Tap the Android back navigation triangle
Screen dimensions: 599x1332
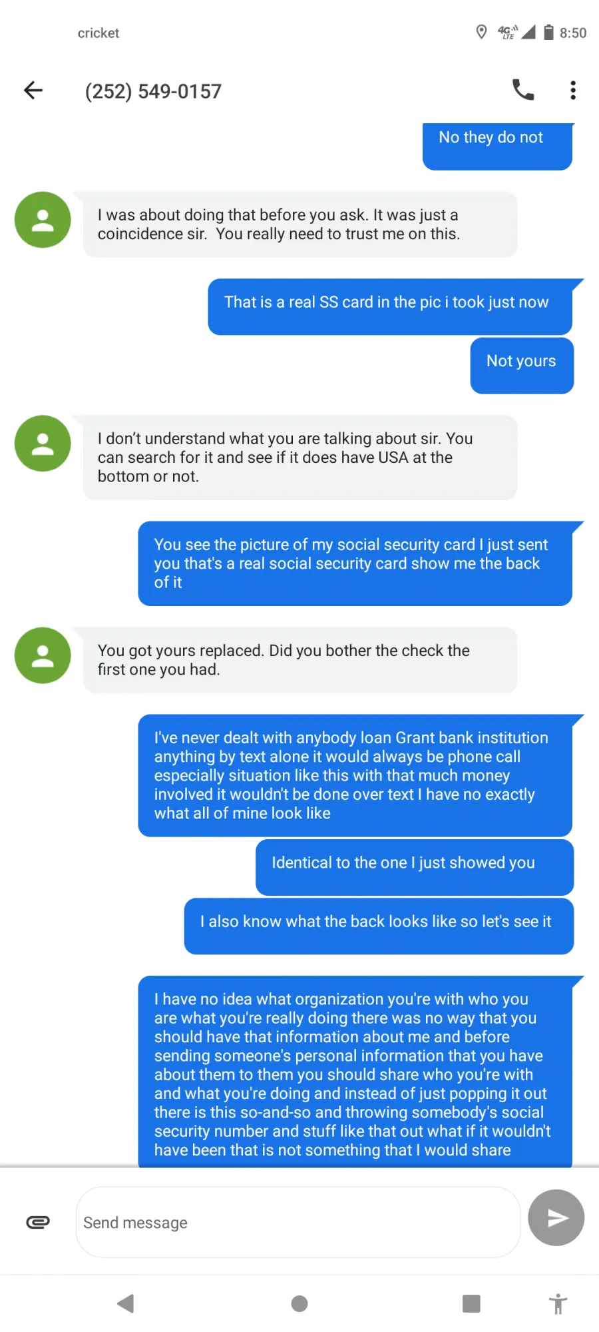(126, 1303)
